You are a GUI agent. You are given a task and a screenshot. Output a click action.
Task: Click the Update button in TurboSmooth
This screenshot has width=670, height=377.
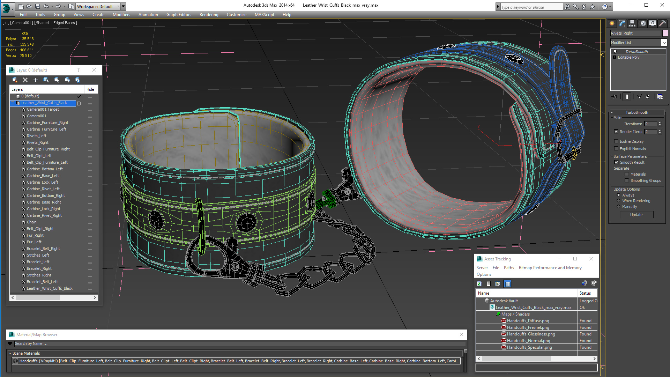[636, 215]
